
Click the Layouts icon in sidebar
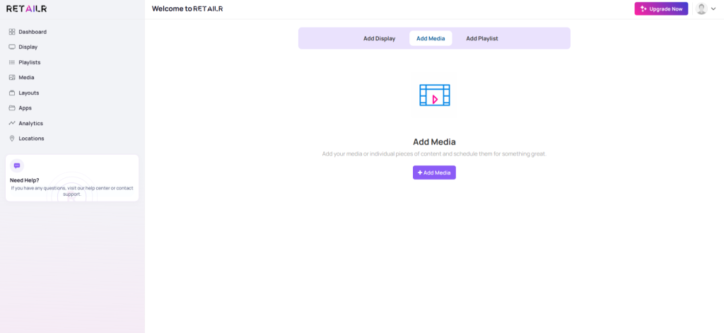pos(12,93)
